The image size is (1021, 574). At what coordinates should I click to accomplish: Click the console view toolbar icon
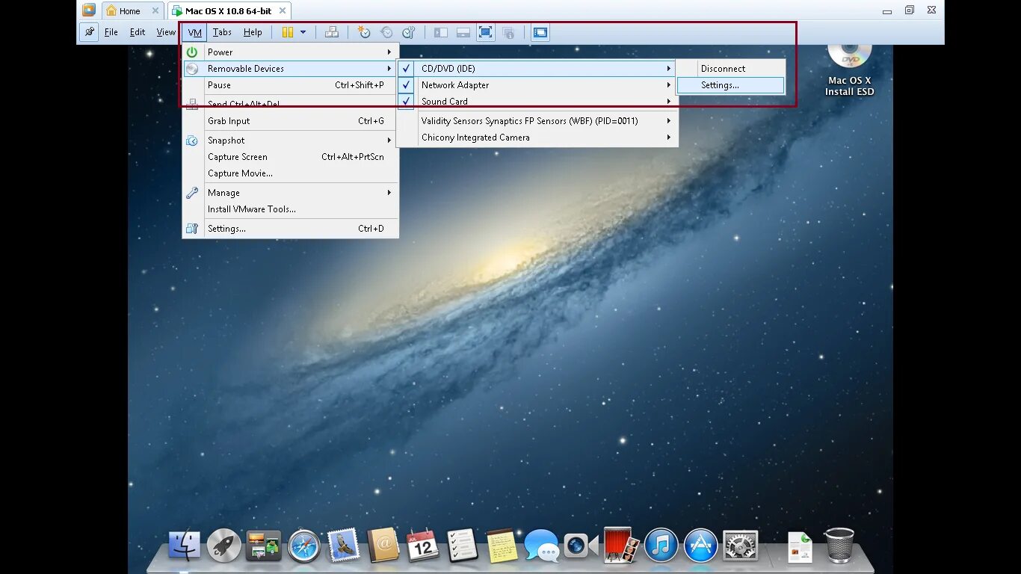click(x=540, y=32)
